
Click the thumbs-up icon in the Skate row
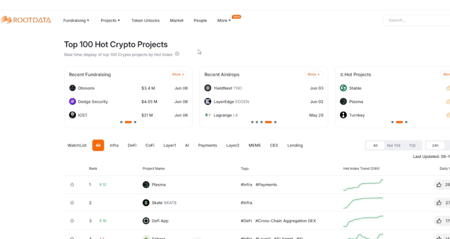tap(439, 203)
